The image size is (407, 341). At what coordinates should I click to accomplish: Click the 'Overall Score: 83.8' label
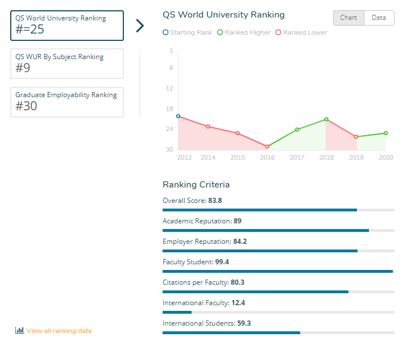tap(192, 201)
